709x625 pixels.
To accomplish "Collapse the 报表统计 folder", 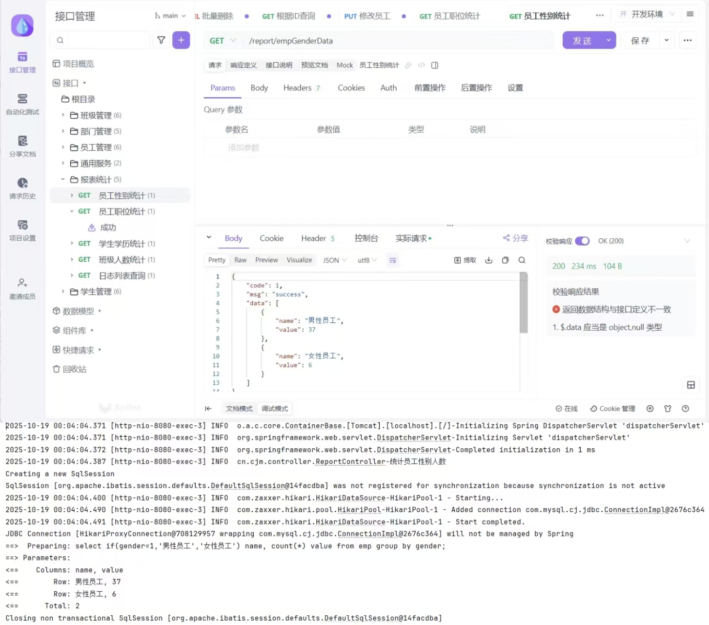I will click(x=63, y=180).
